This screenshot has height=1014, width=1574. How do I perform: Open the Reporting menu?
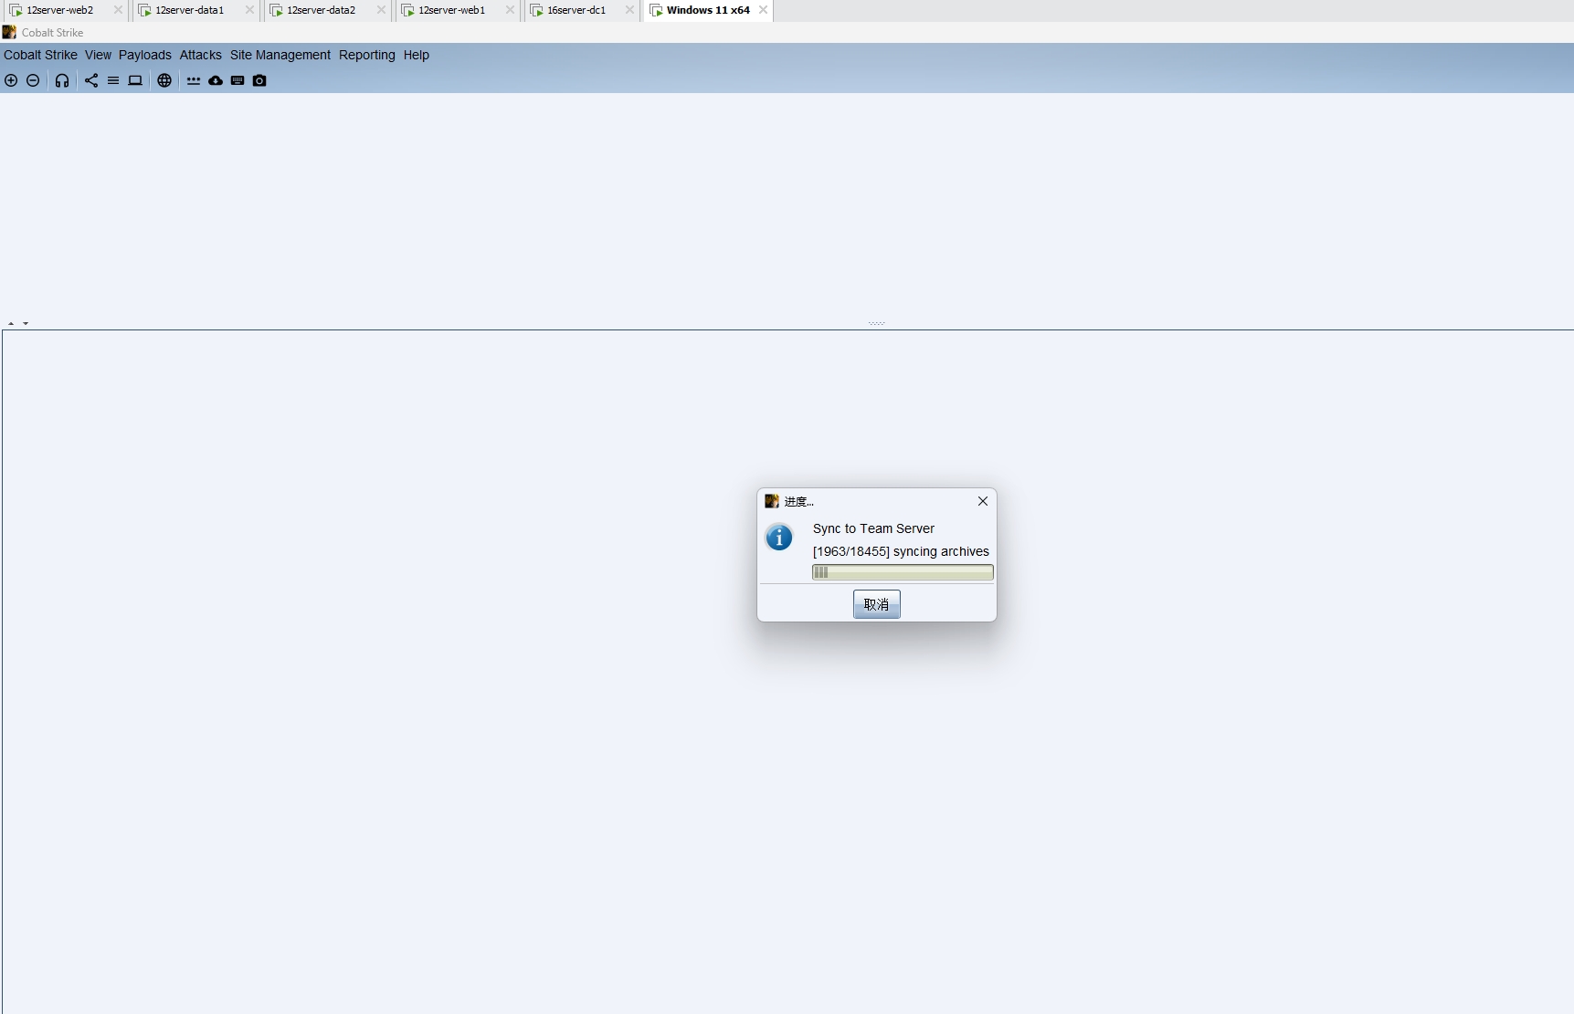366,55
